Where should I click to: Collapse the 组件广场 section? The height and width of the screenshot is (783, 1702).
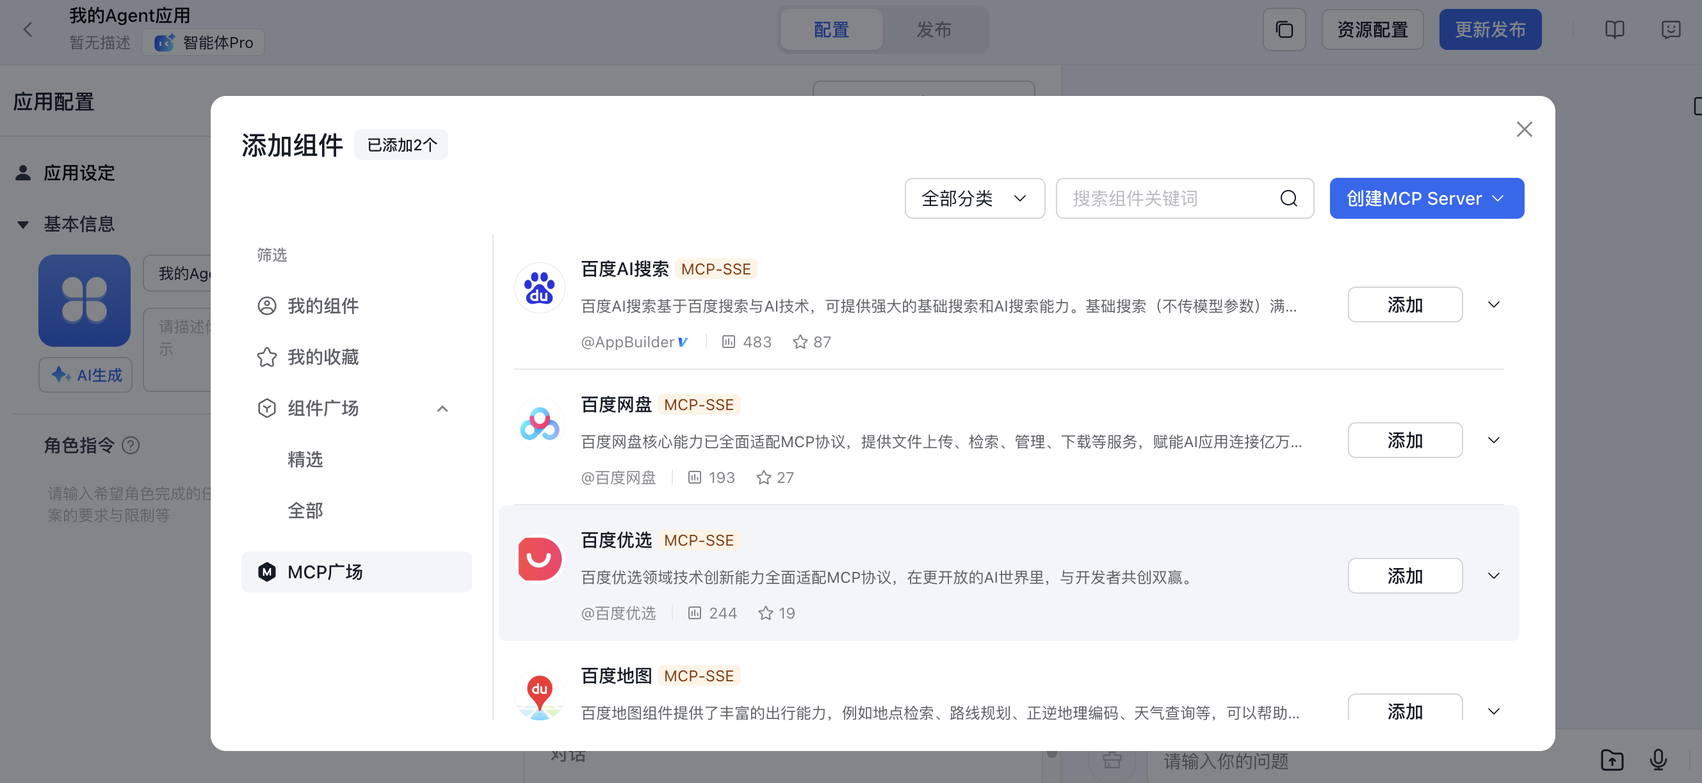click(x=442, y=409)
